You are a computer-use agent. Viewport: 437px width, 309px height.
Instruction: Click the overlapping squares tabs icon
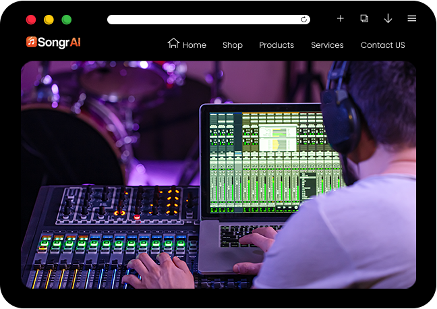[364, 19]
